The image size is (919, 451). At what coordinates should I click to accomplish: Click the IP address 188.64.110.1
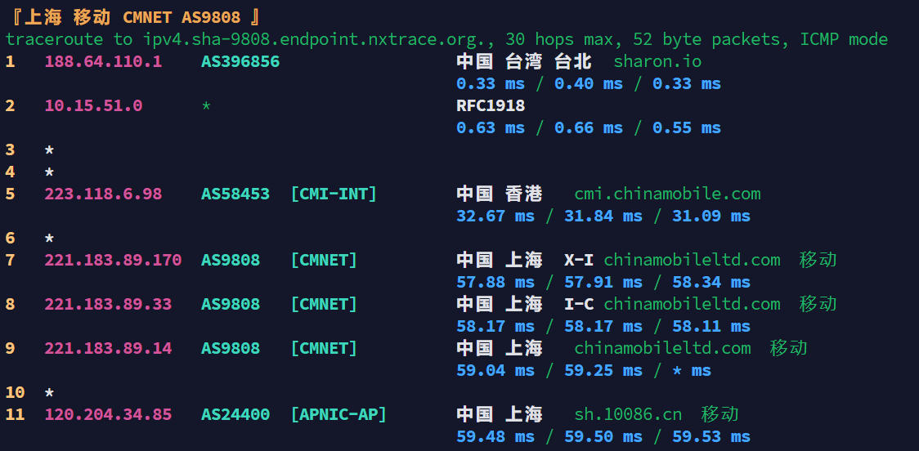pyautogui.click(x=103, y=61)
